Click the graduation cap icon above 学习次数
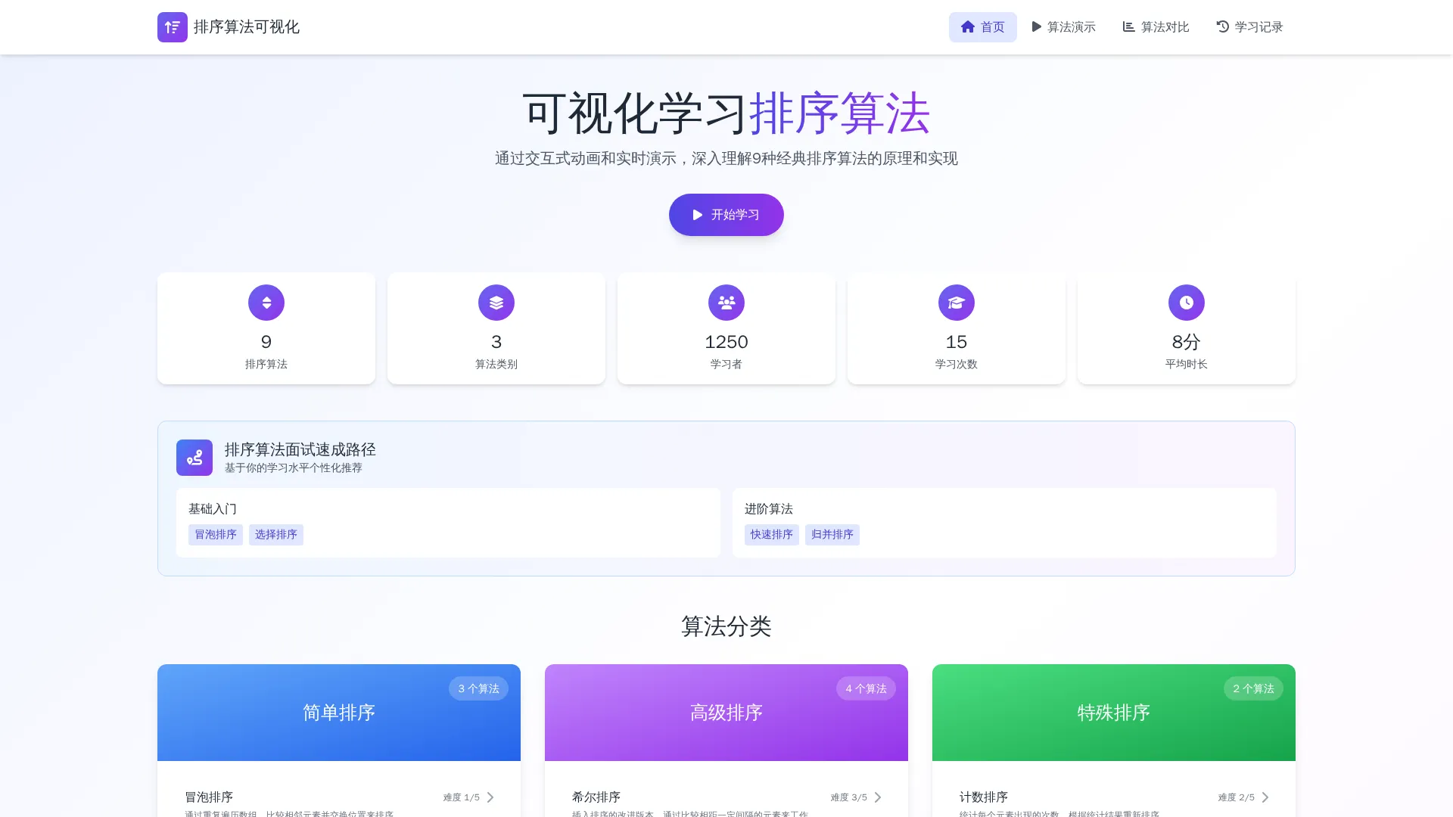 (x=956, y=302)
